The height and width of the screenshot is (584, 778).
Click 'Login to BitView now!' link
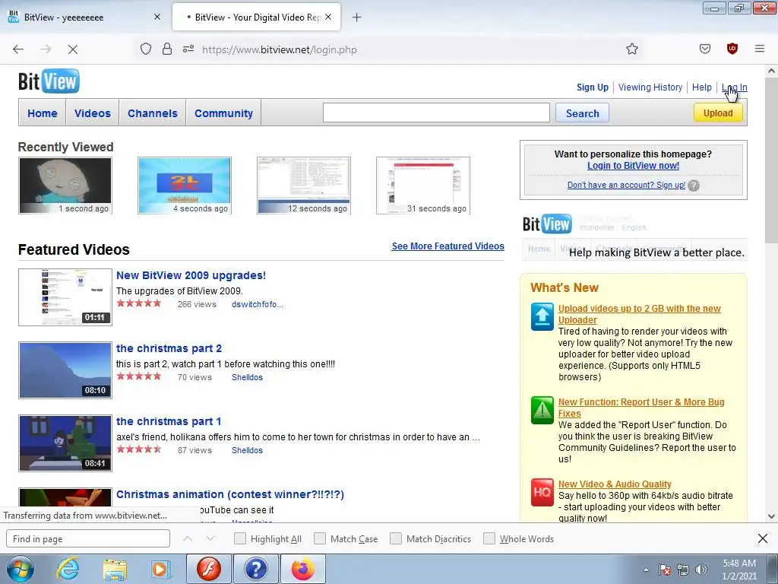coord(633,166)
